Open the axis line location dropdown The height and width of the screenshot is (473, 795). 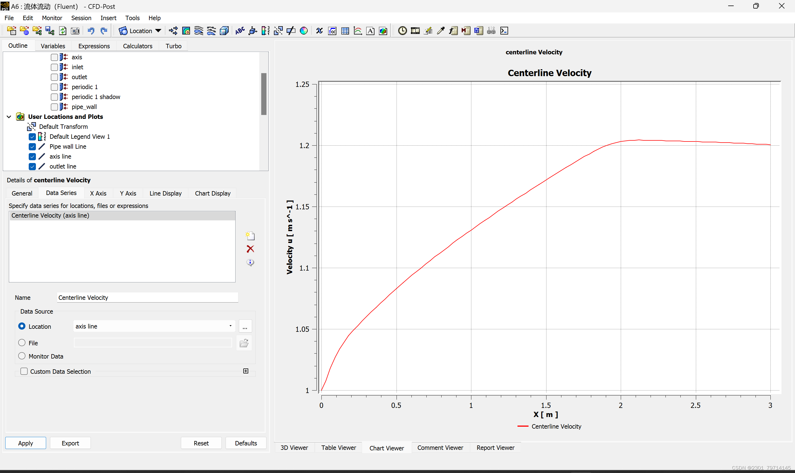click(230, 326)
